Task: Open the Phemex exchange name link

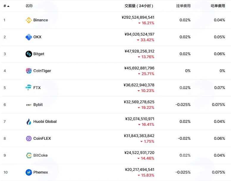Action: [x=40, y=172]
